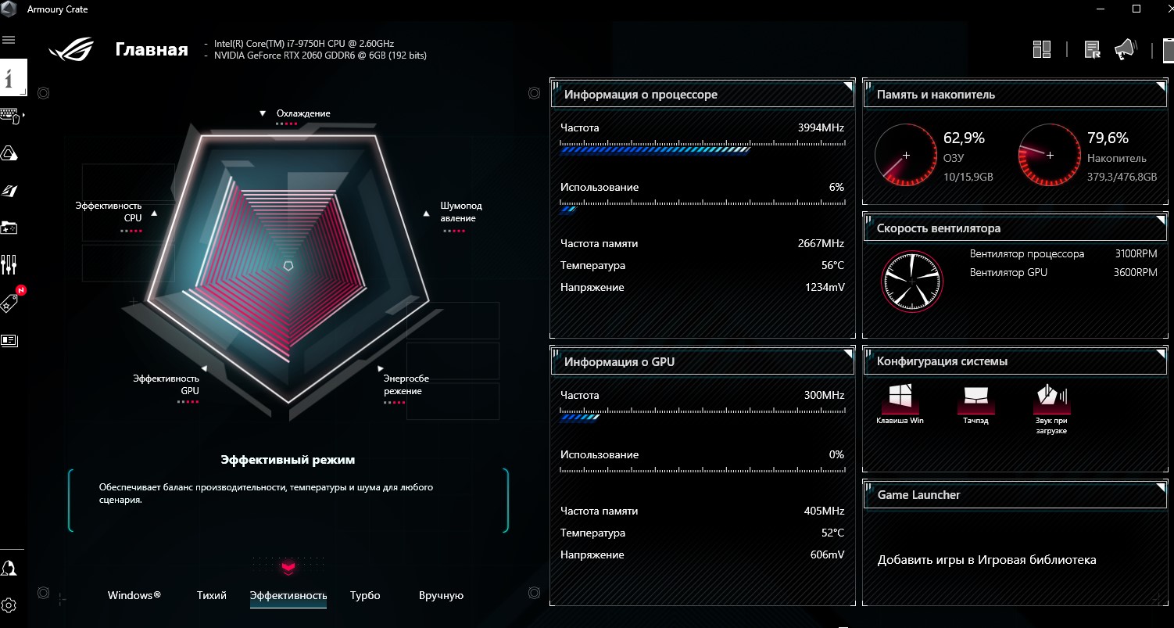The height and width of the screenshot is (628, 1174).
Task: Expand the Информация о GPU panel corner
Action: pos(848,353)
